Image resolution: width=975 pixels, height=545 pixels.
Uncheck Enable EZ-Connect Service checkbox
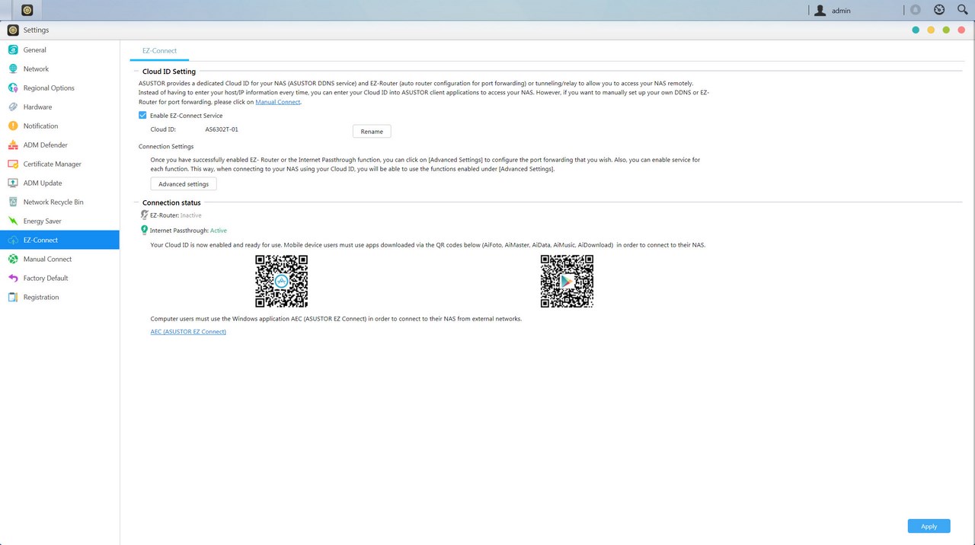(142, 116)
